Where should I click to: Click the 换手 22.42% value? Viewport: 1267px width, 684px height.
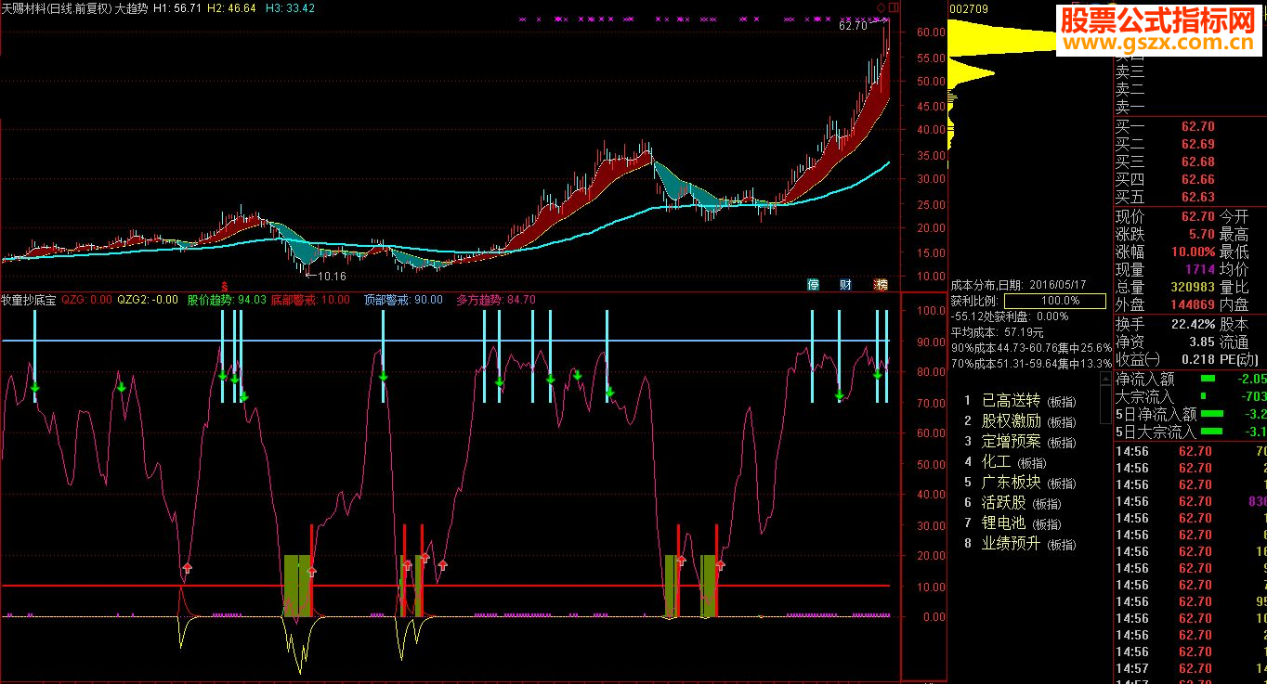(1193, 324)
